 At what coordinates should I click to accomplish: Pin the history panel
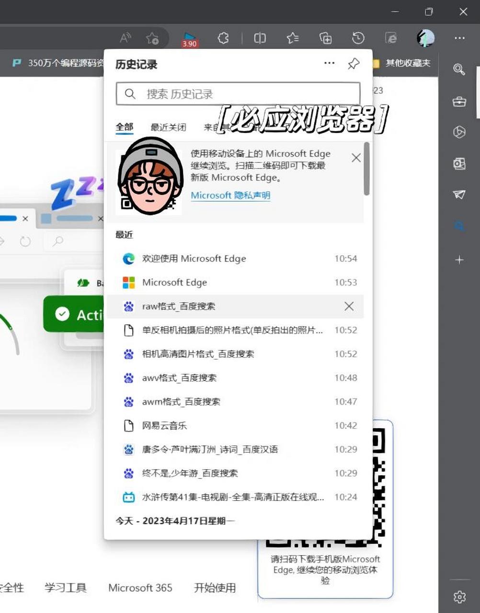354,63
